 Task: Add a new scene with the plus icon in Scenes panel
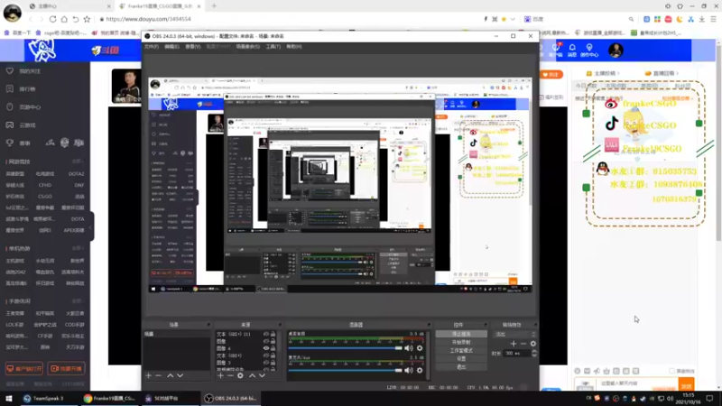click(148, 375)
